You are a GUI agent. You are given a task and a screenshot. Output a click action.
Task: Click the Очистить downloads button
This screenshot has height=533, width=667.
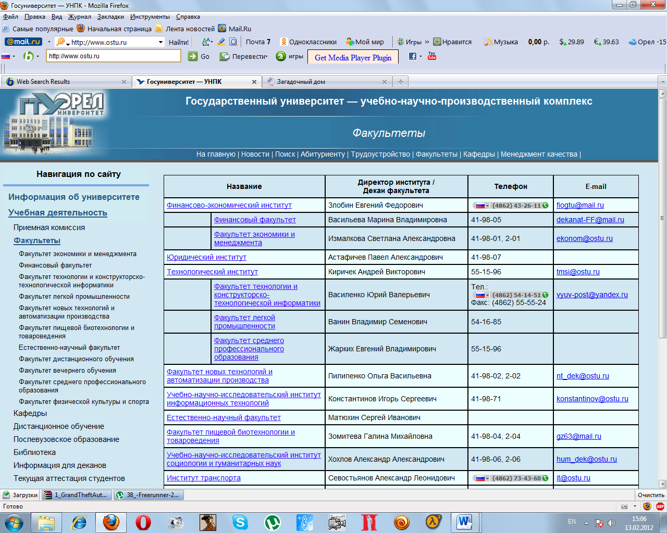[651, 495]
